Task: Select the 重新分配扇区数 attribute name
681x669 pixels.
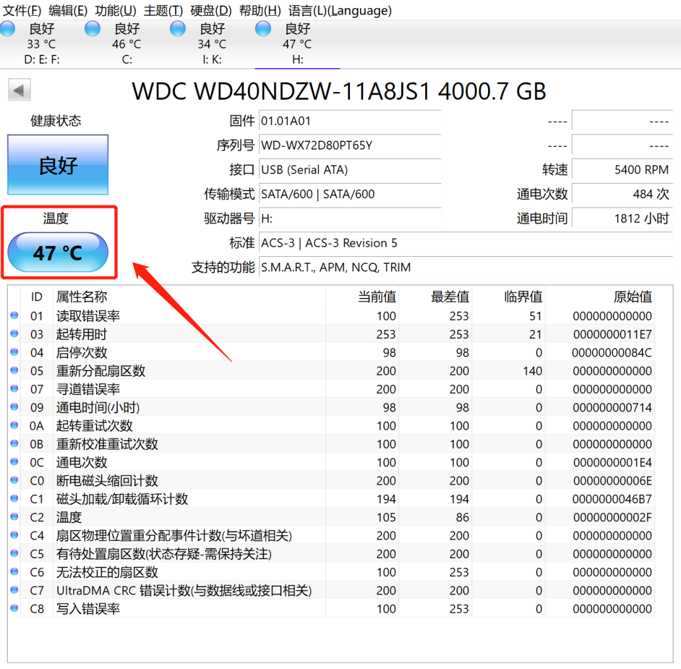Action: (x=100, y=370)
